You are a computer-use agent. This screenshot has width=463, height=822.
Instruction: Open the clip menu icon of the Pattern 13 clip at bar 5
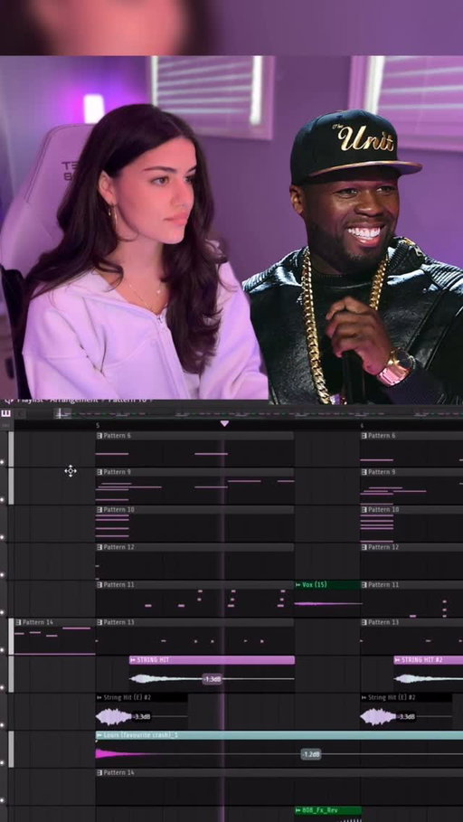coord(99,622)
